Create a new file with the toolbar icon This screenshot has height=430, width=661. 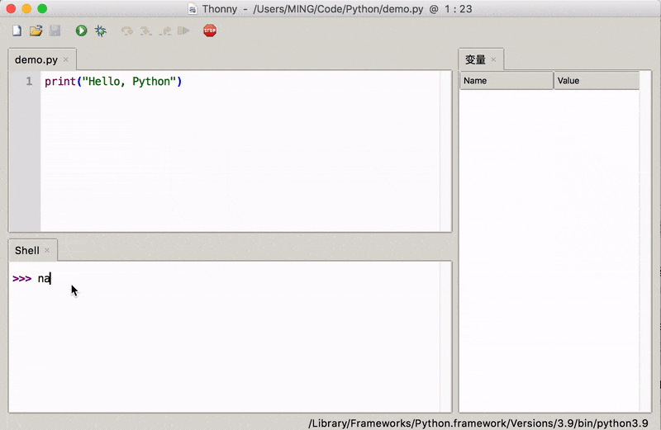(17, 31)
